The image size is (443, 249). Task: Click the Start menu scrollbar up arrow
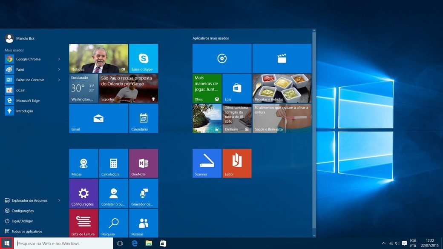(314, 31)
